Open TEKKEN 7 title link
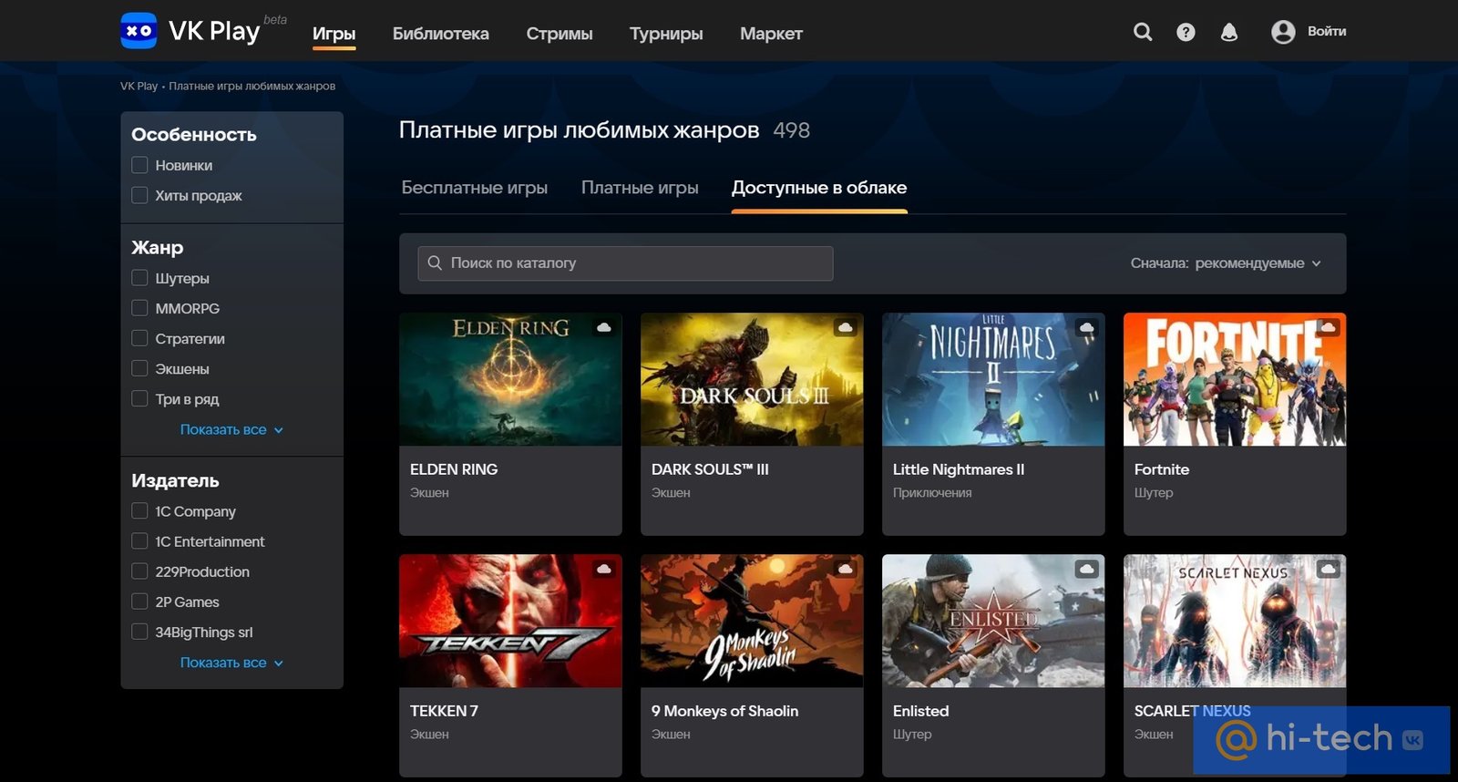 444,711
